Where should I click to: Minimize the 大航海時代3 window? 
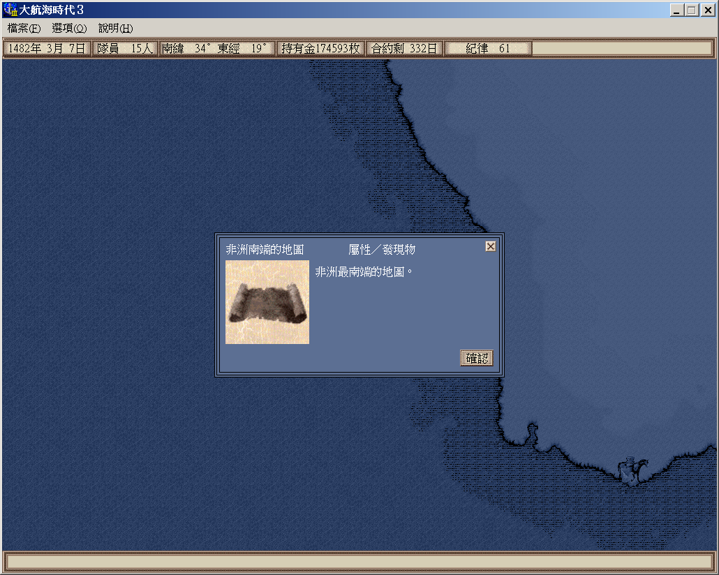pos(676,10)
